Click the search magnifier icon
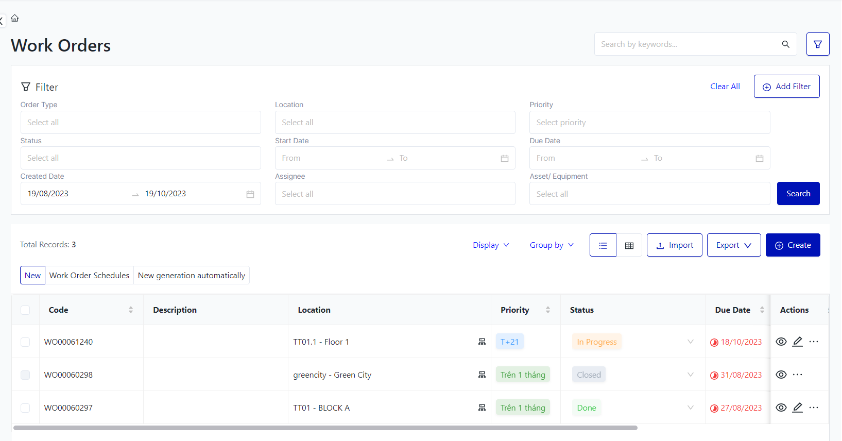Image resolution: width=842 pixels, height=441 pixels. 785,44
